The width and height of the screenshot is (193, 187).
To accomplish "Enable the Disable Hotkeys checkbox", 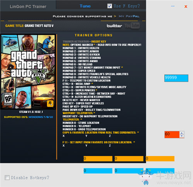I will pyautogui.click(x=7, y=177).
